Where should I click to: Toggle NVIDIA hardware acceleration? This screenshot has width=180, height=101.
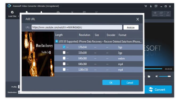pos(155,14)
